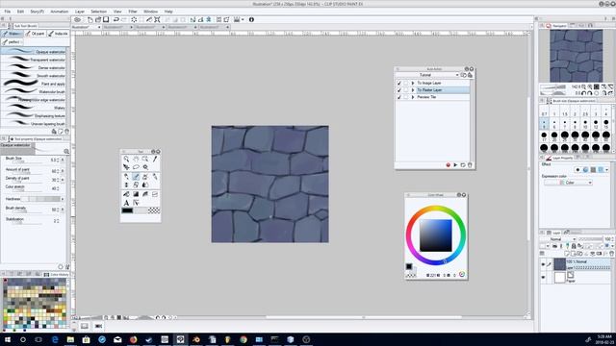This screenshot has height=346, width=616.
Task: Open Windows Start menu
Action: tap(8, 339)
